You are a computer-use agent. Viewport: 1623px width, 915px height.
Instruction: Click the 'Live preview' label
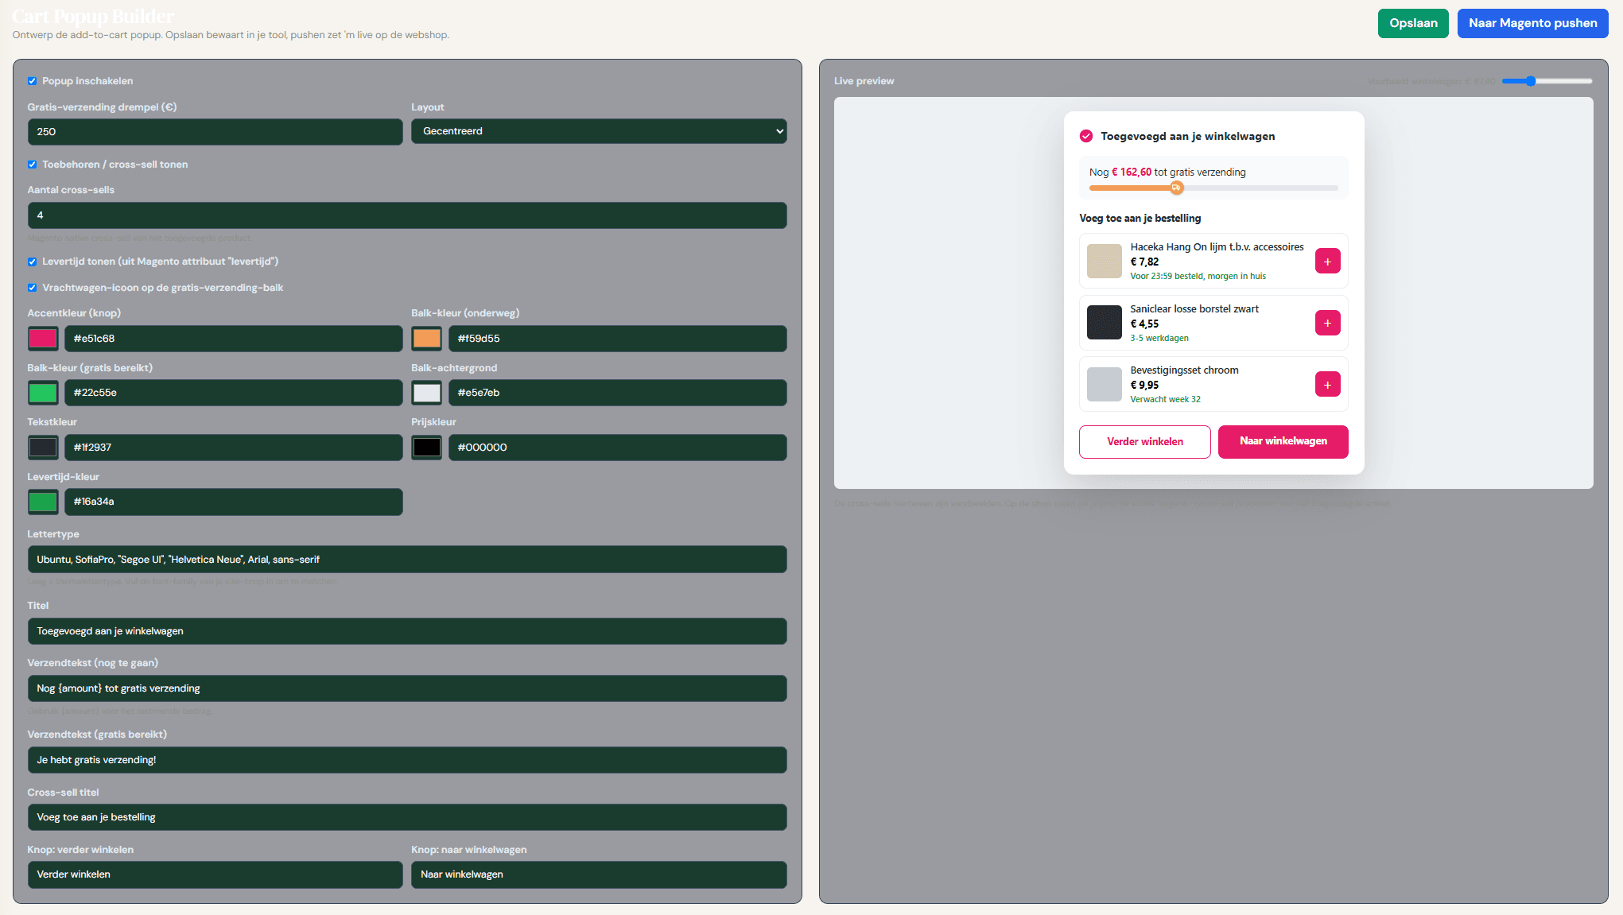coord(864,81)
